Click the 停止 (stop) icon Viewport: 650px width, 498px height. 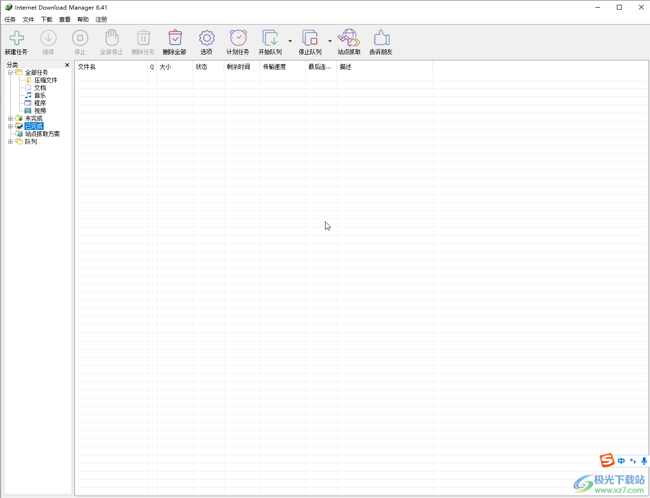pyautogui.click(x=80, y=38)
